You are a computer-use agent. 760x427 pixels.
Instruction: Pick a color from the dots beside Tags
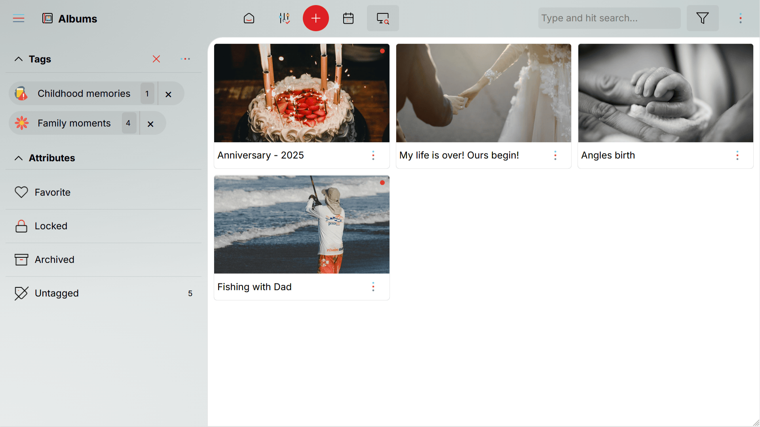pos(185,59)
